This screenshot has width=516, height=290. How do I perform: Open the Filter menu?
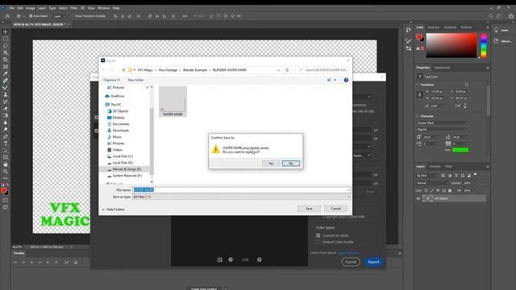73,8
